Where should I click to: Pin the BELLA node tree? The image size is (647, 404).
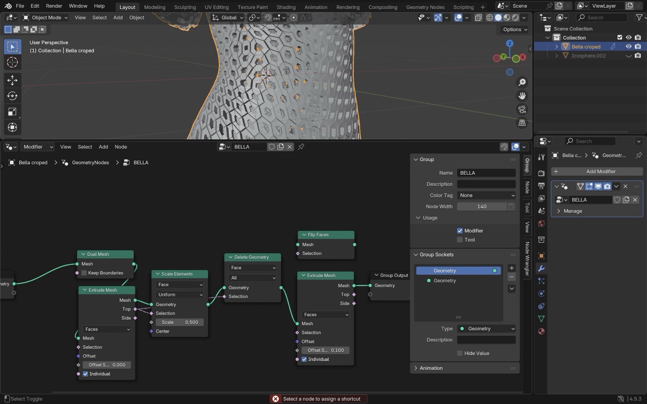[x=301, y=147]
